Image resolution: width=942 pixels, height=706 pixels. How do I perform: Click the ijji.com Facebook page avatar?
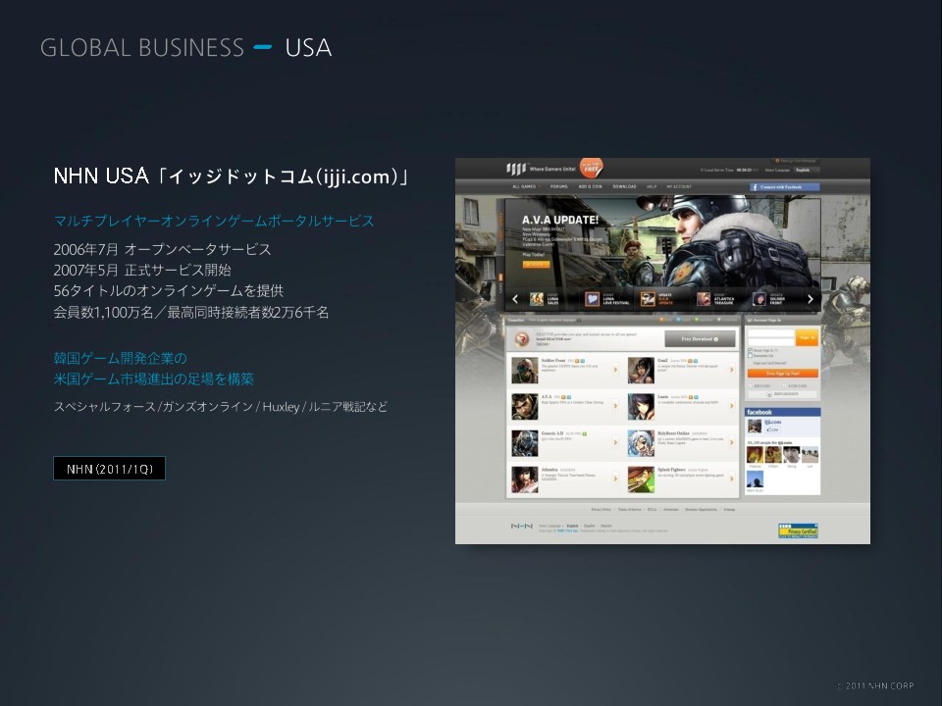754,427
